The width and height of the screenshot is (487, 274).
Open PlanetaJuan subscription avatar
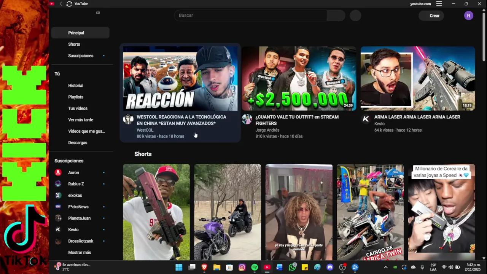coord(58,218)
